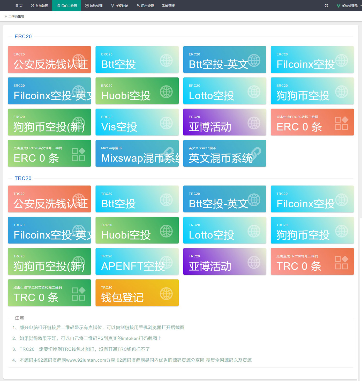Open ERC20 Huobi空投 card
The width and height of the screenshot is (362, 381).
[137, 91]
